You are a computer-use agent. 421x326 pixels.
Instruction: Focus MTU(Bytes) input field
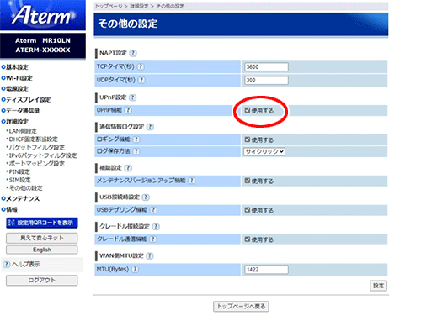[266, 270]
